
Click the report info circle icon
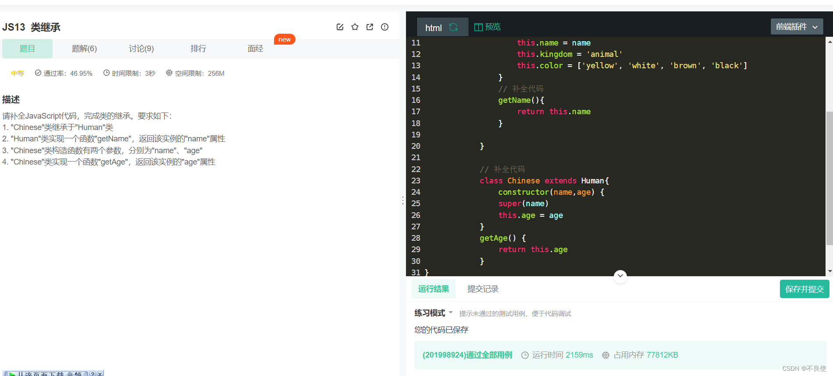pyautogui.click(x=384, y=27)
